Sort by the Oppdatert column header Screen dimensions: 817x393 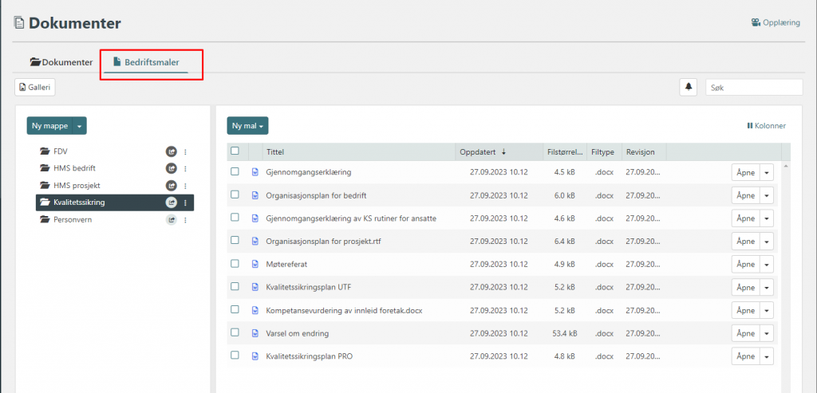(x=479, y=151)
